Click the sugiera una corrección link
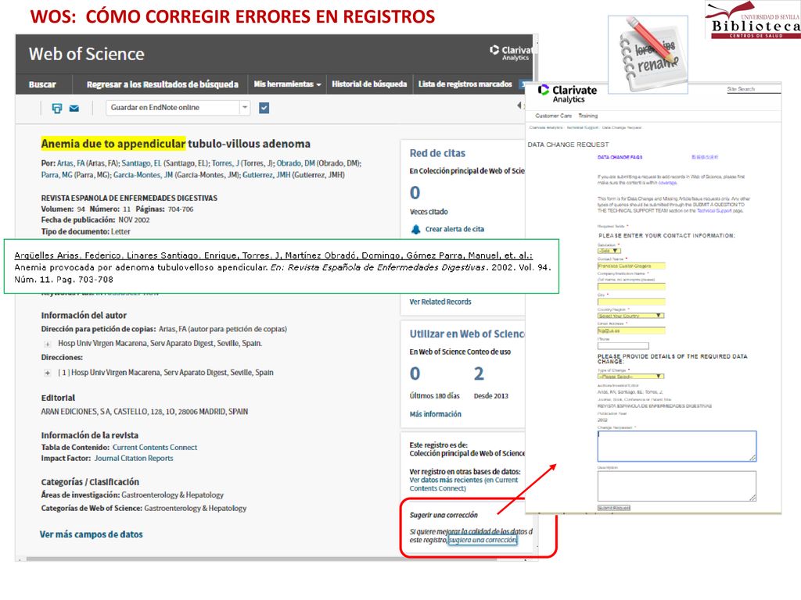The image size is (801, 600). click(483, 540)
